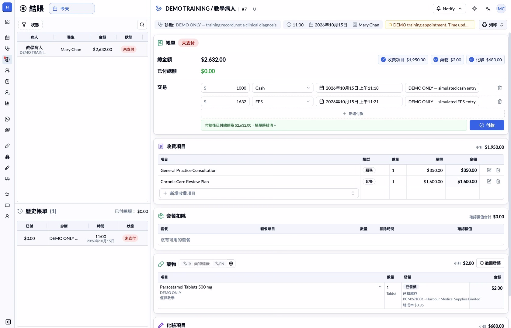Screen dimensions: 511x328
Task: Click the simulated cash entry note field
Action: tap(442, 88)
